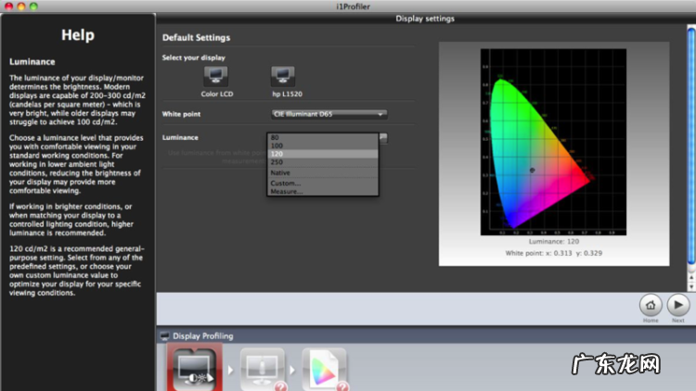Open the Measurement workflow step icon
This screenshot has width=696, height=391.
tap(260, 371)
